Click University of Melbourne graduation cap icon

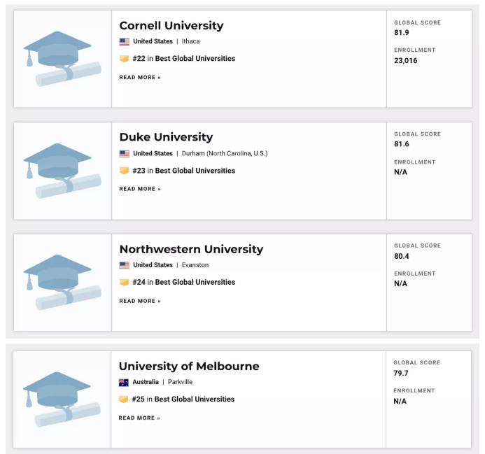coord(62,399)
